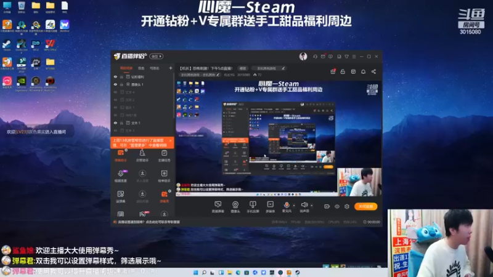Mute the microphone icon
Image resolution: width=493 pixels, height=277 pixels.
coord(287,205)
